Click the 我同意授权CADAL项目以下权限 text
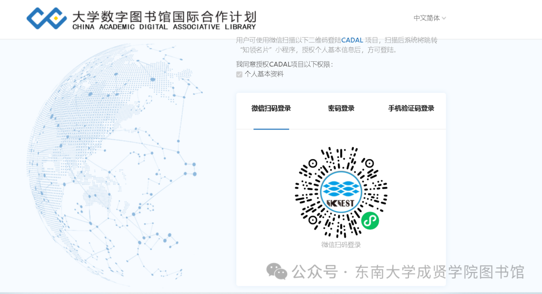 285,64
